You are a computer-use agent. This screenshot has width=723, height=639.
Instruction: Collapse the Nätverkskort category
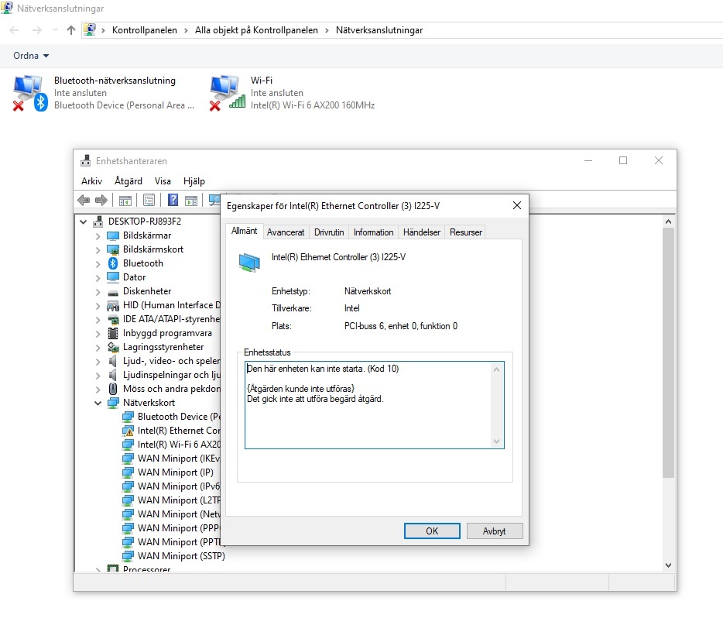click(x=98, y=404)
